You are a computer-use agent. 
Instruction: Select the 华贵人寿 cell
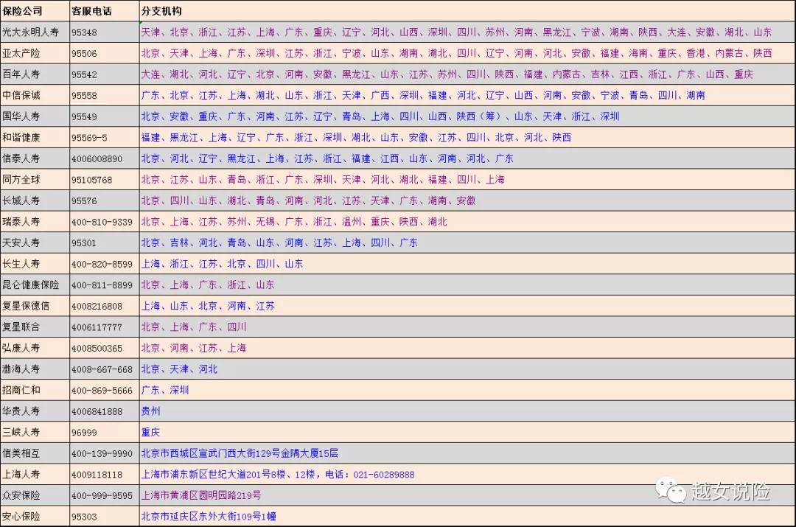35,411
